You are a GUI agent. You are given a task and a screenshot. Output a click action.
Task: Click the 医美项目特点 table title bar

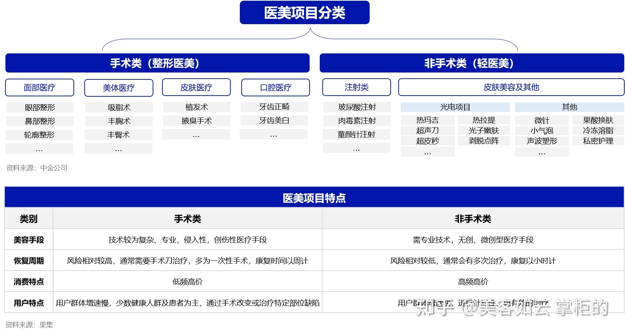pos(314,198)
